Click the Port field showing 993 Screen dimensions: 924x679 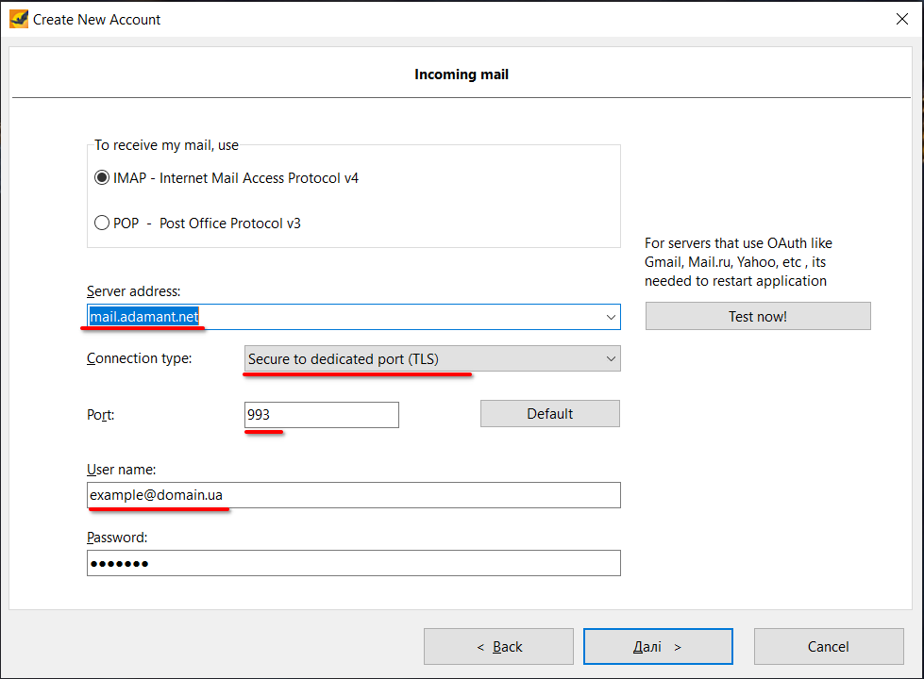click(321, 415)
